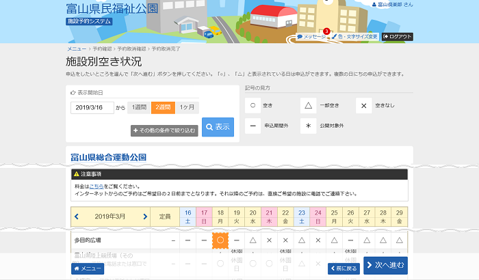The height and width of the screenshot is (280, 479).
Task: Click the 予約取消確認 breadcrumb item
Action: point(131,48)
